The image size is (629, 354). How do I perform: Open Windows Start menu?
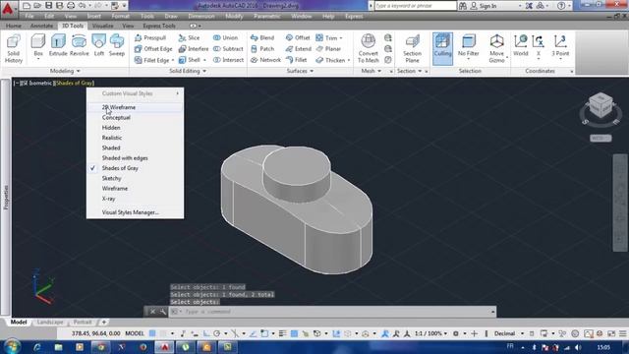[x=12, y=347]
